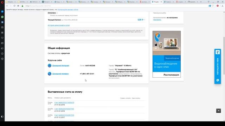Click the Выставленные счета на оплату heading
The image size is (225, 126).
(x=65, y=92)
